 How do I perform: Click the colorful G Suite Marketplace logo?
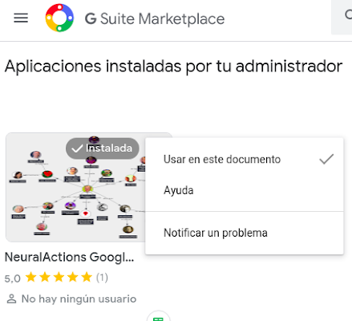pos(59,18)
